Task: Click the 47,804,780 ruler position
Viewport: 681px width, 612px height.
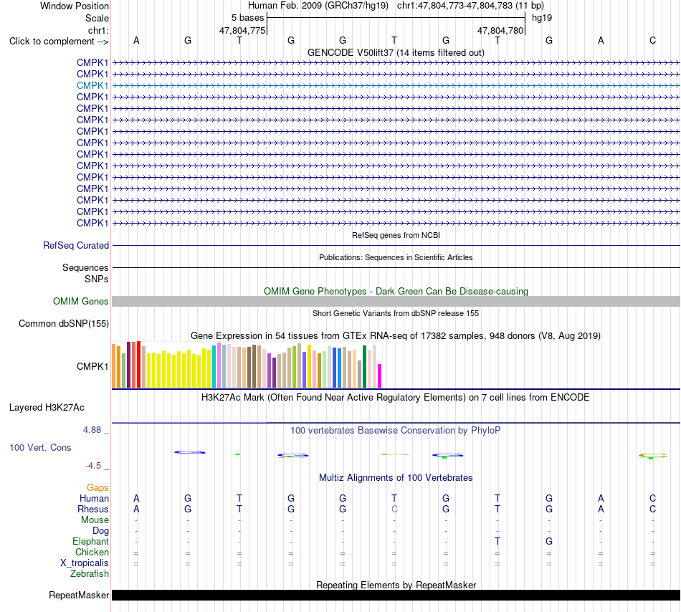Action: coord(500,30)
